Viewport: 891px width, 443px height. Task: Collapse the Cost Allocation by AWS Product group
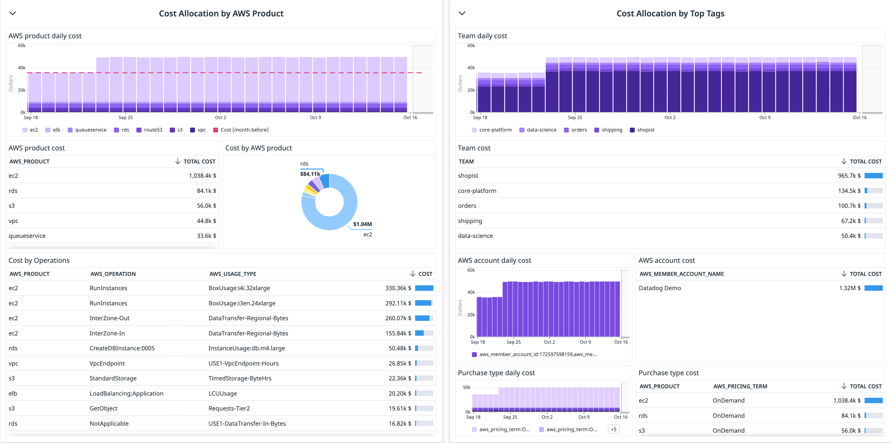point(12,13)
